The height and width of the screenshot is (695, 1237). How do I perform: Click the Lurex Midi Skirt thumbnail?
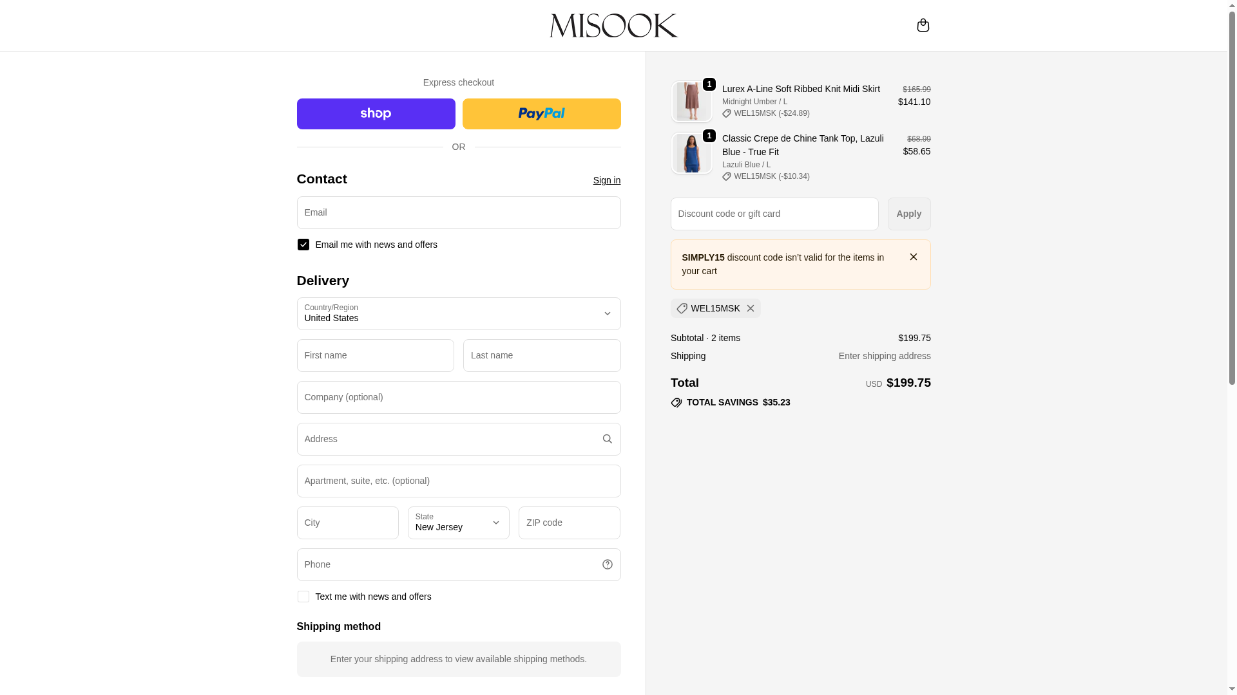click(691, 102)
